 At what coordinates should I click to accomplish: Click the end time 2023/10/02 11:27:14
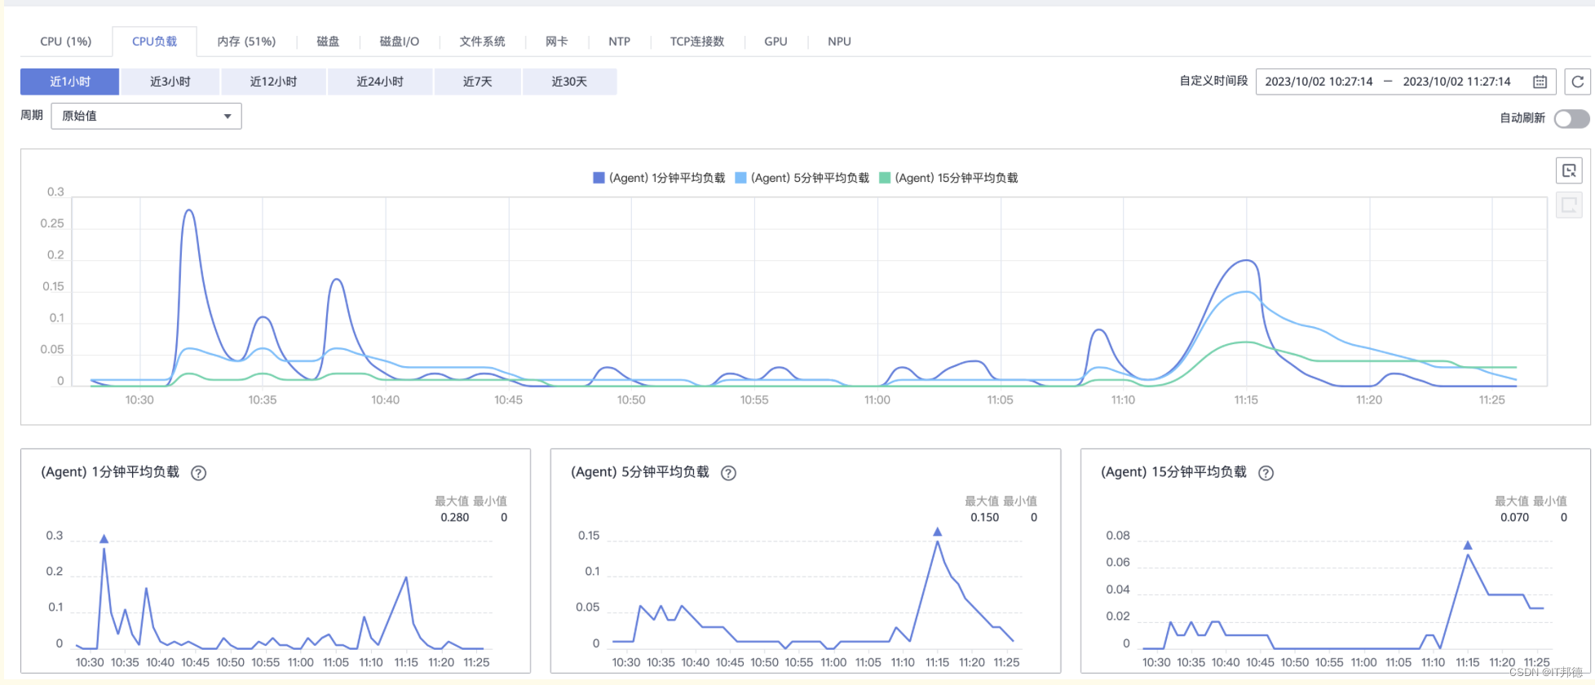tap(1456, 82)
